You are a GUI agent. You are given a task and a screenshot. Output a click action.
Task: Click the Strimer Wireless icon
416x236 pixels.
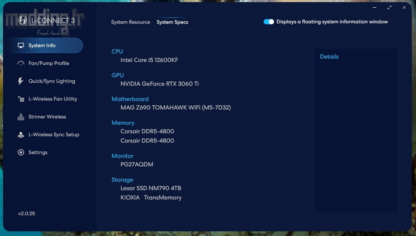pyautogui.click(x=21, y=117)
